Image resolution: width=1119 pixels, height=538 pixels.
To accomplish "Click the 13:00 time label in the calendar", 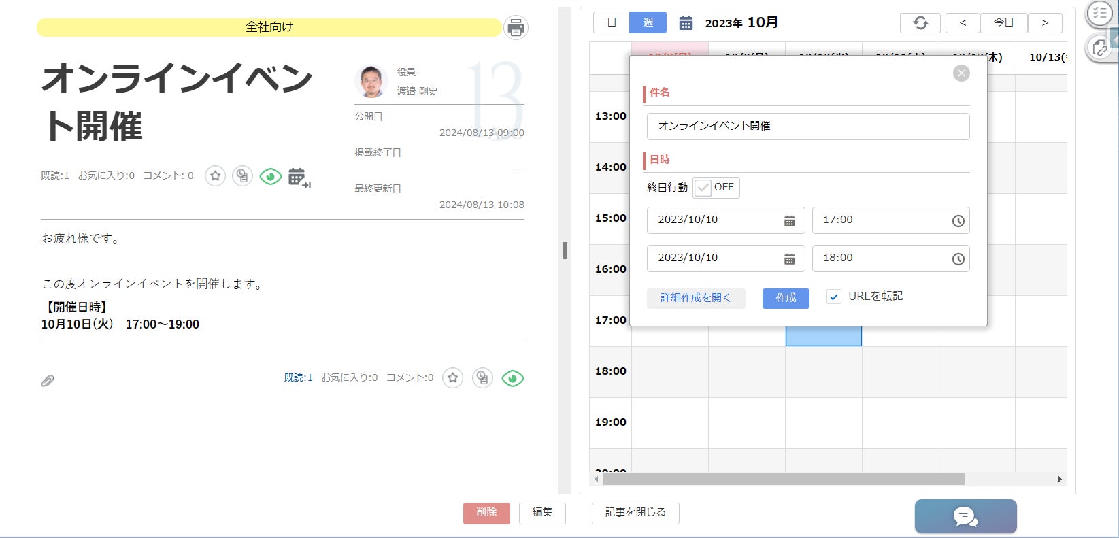I will [x=611, y=116].
